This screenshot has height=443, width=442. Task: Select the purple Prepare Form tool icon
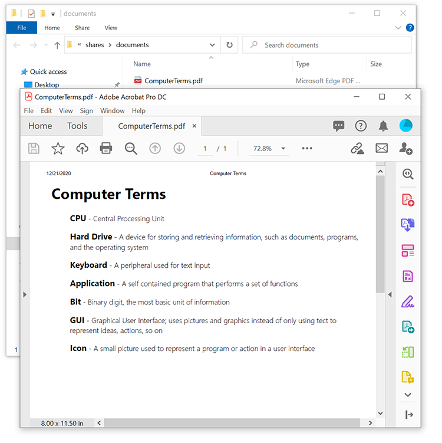point(408,276)
